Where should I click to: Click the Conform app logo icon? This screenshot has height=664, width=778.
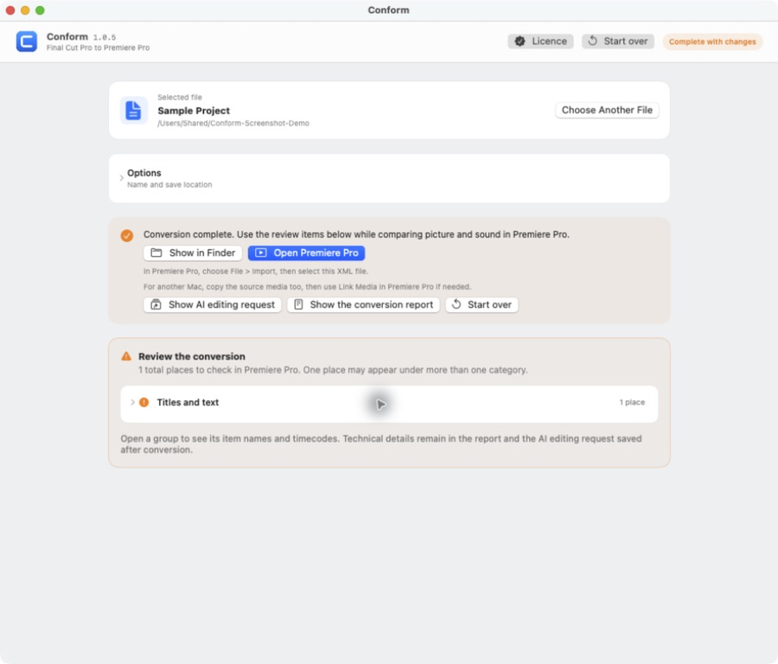click(x=26, y=41)
